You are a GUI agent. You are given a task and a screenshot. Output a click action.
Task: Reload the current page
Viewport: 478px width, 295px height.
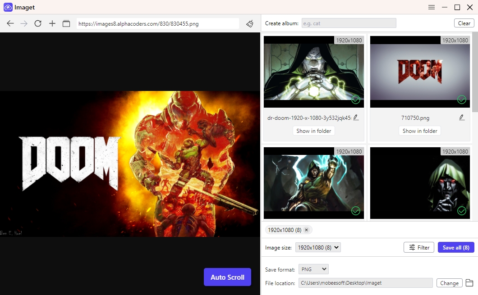[x=38, y=23]
